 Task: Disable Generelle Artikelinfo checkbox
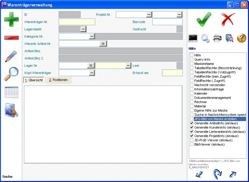[192, 123]
